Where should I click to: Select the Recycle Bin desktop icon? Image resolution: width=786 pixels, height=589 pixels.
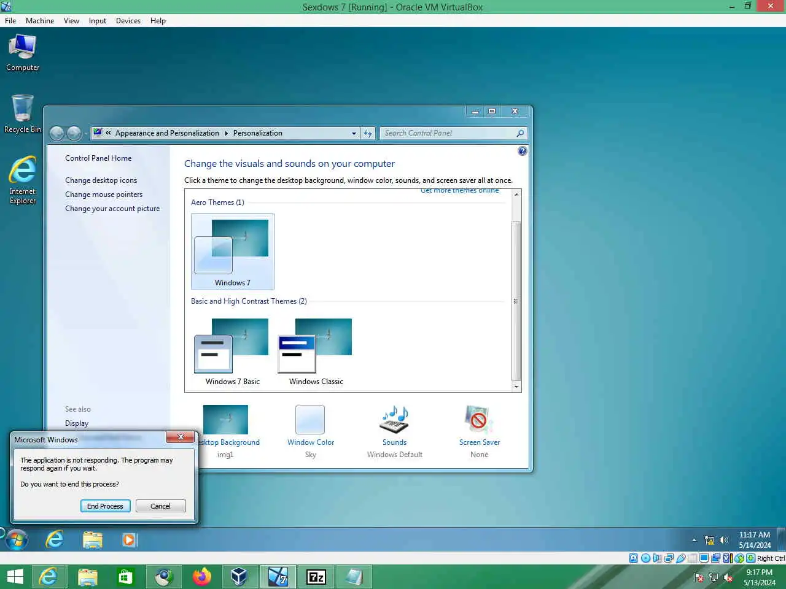point(23,114)
